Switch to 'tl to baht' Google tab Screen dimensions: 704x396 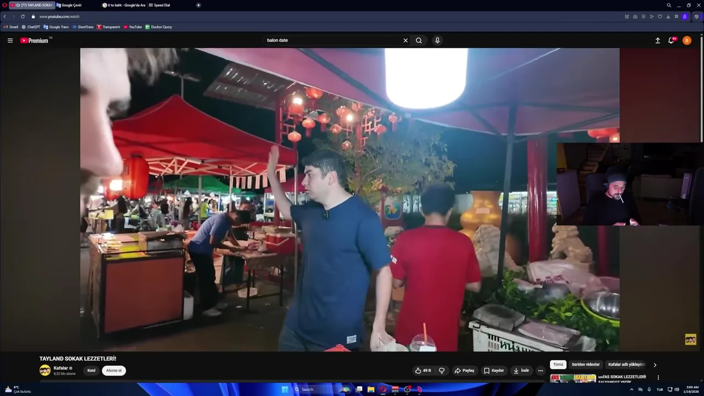(124, 5)
